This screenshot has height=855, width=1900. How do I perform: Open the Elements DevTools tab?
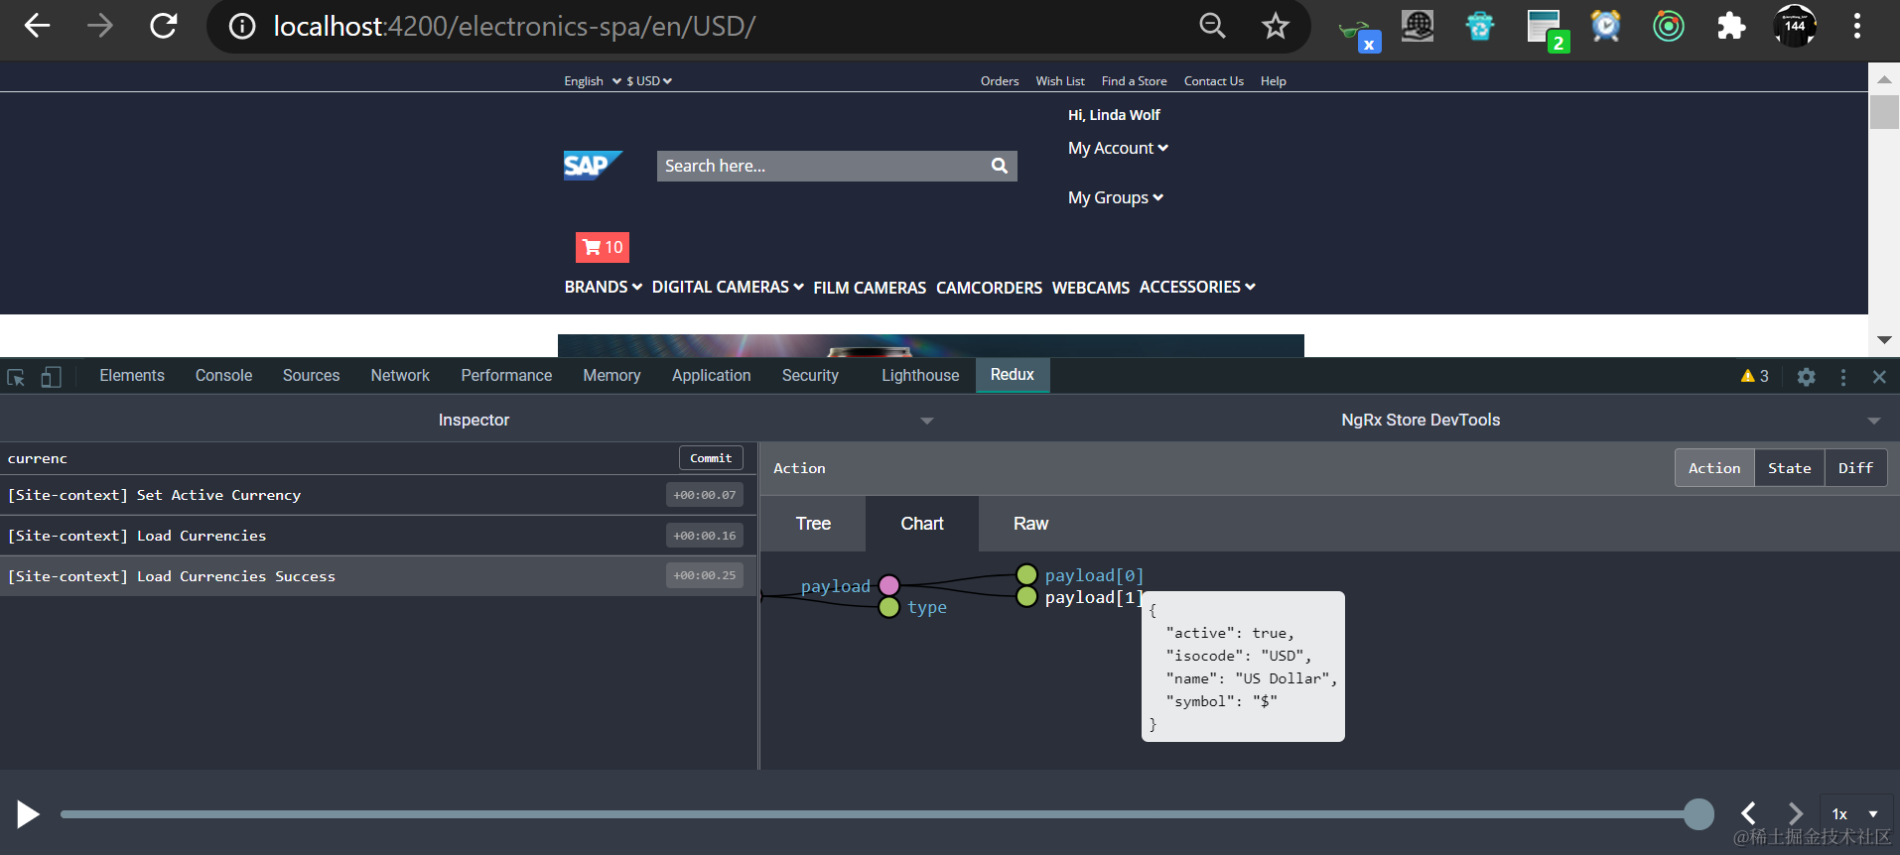(132, 376)
